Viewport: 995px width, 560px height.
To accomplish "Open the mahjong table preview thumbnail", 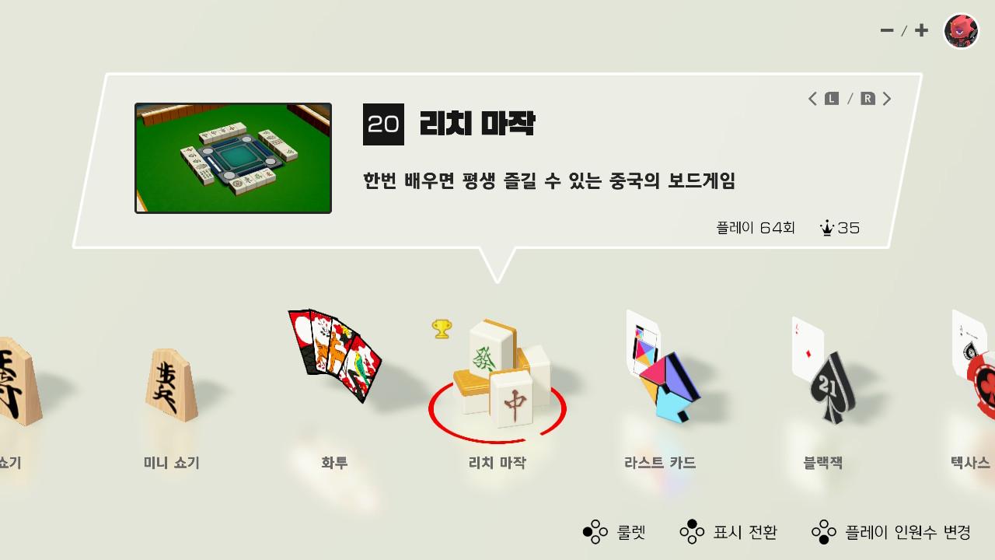I will [x=233, y=158].
